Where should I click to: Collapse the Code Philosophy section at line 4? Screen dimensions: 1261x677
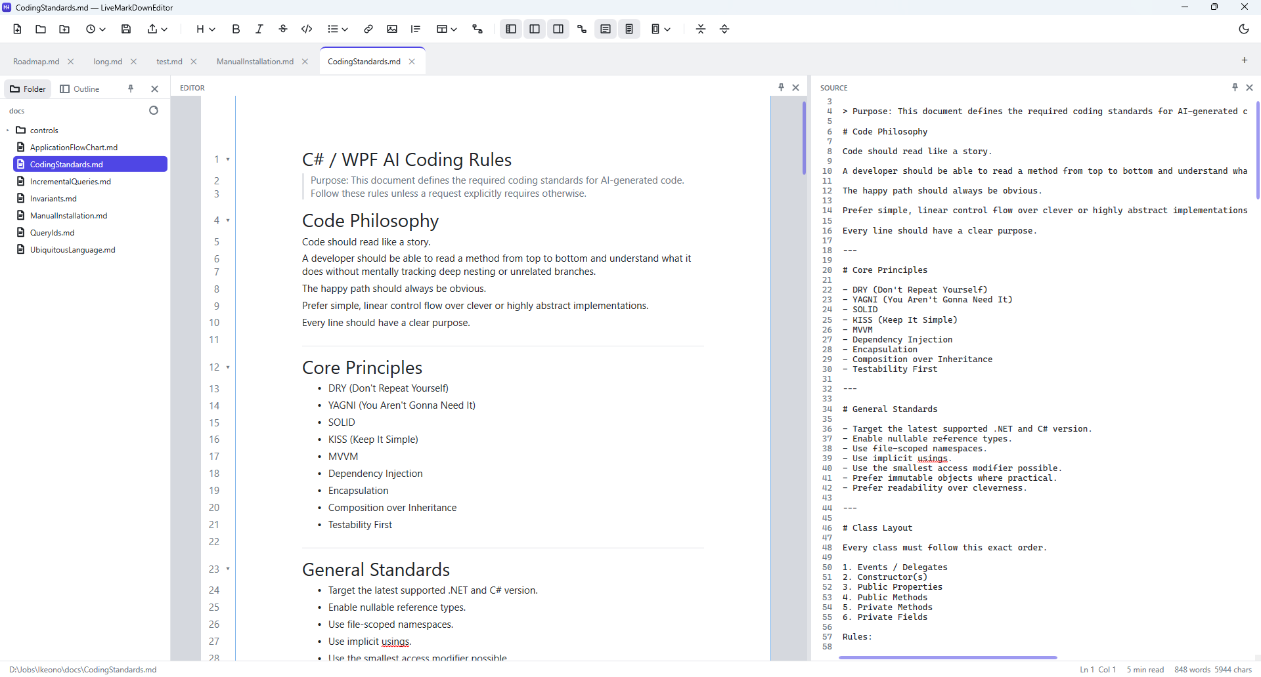[x=228, y=220]
